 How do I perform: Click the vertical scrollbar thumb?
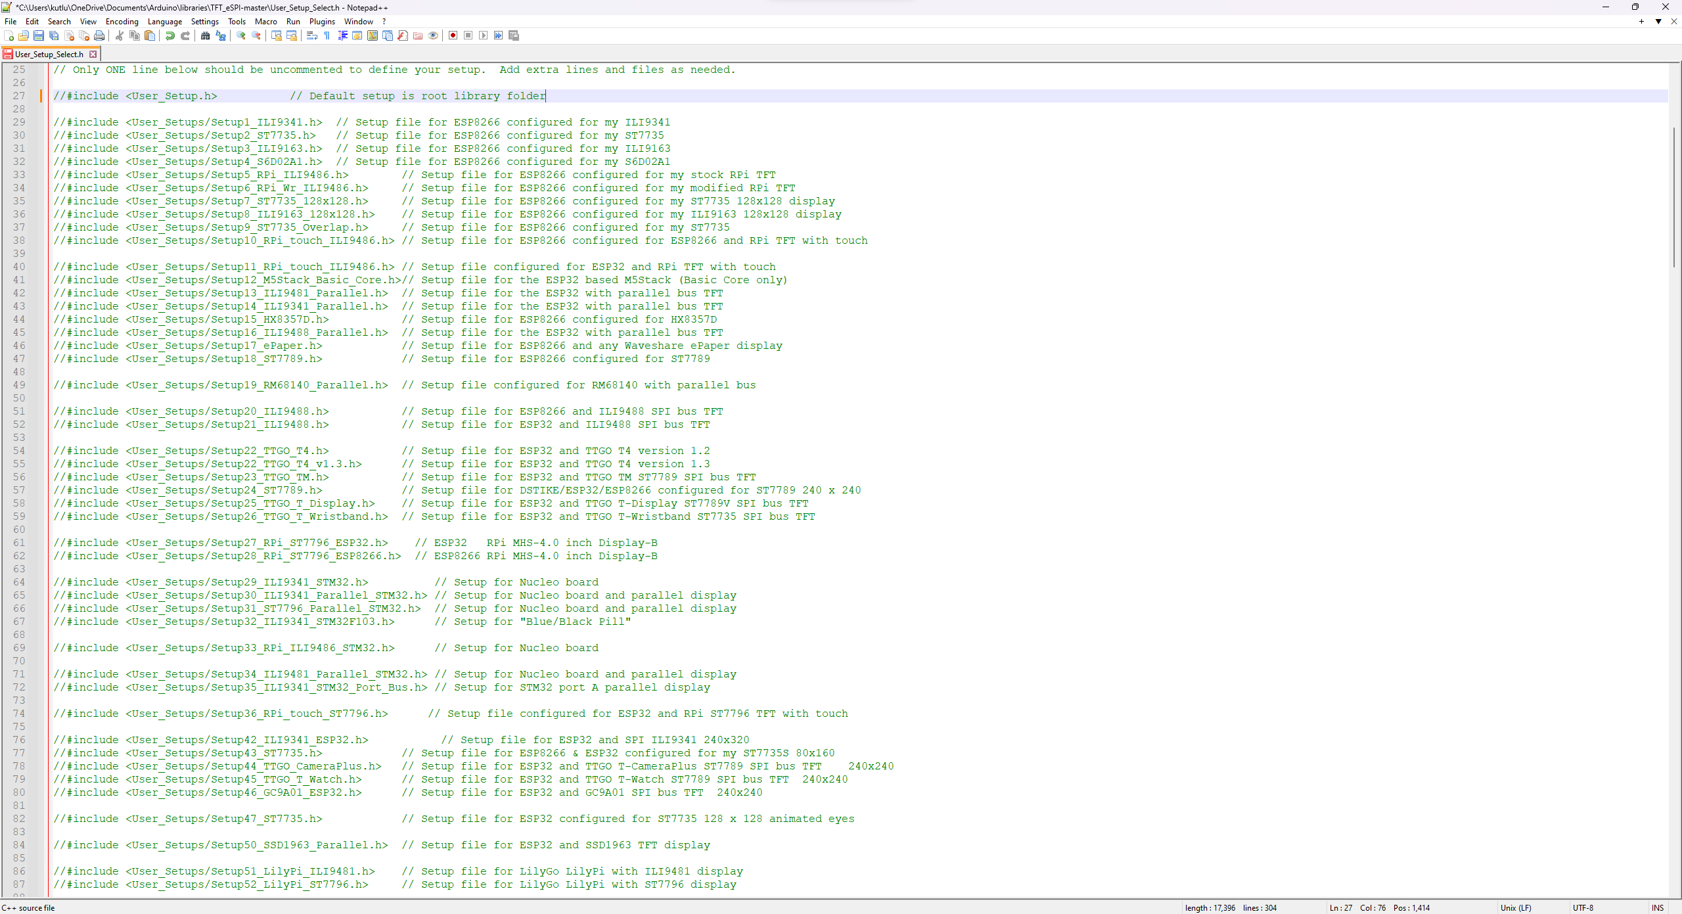pos(1674,197)
